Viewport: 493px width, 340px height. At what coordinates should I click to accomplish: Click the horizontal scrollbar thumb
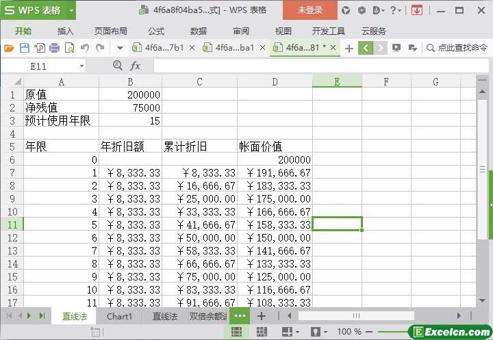356,316
